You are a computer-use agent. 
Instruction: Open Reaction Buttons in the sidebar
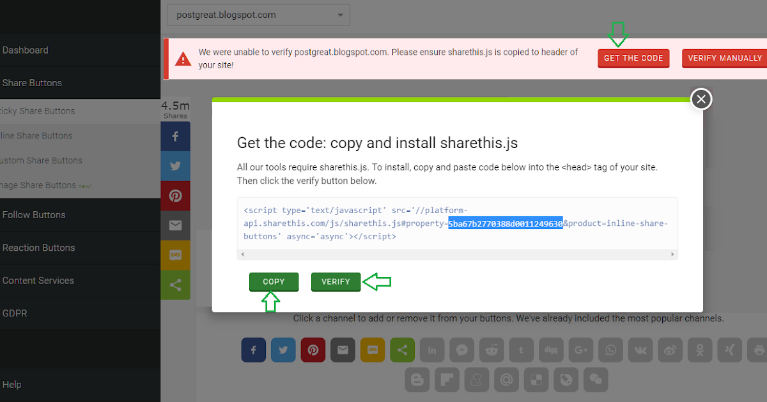tap(80, 248)
